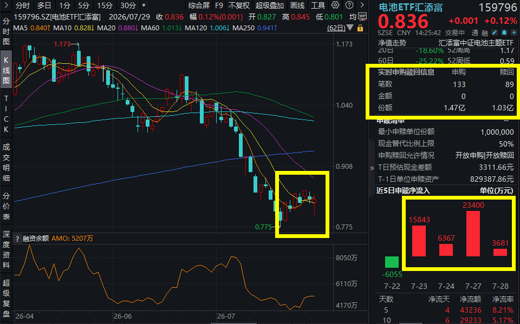
Task: Expand toolbar with right chevron arrow
Action: tap(362, 5)
